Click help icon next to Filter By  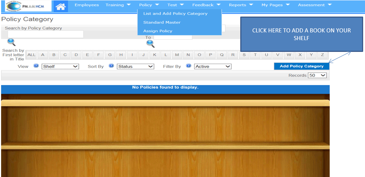(x=189, y=66)
